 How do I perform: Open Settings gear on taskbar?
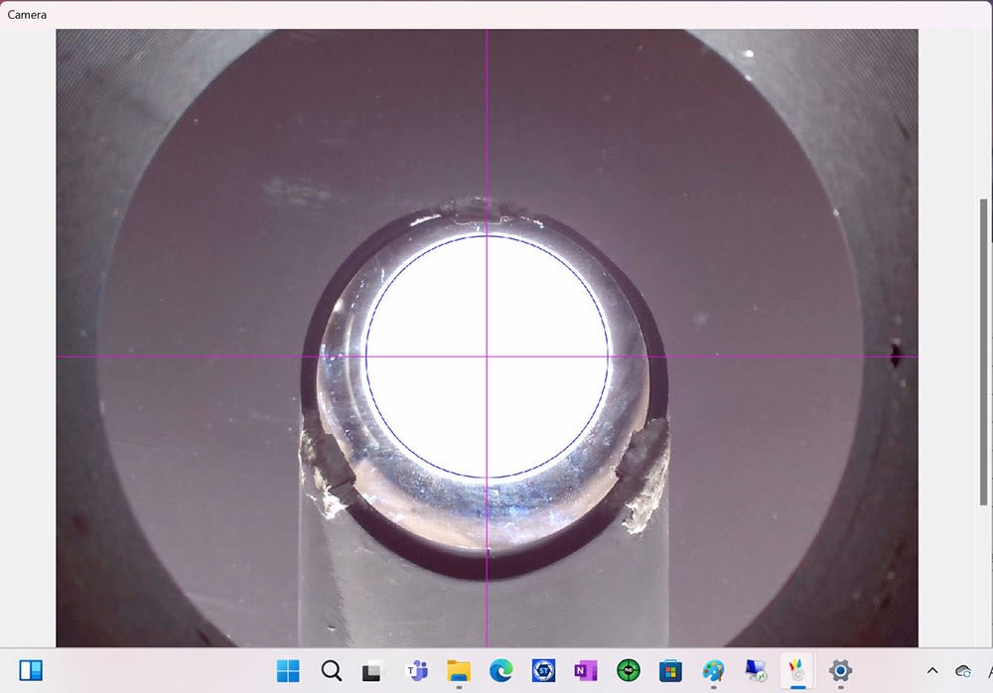pos(840,670)
